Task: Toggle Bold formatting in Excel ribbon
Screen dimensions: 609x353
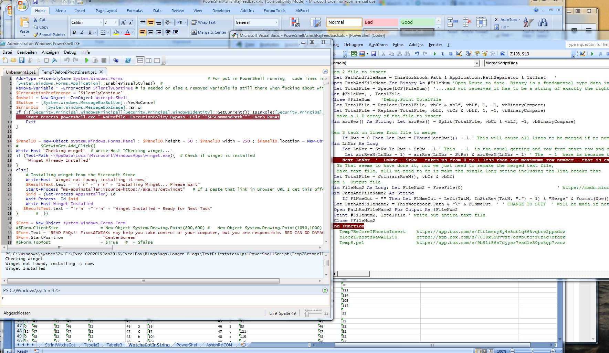Action: click(74, 32)
